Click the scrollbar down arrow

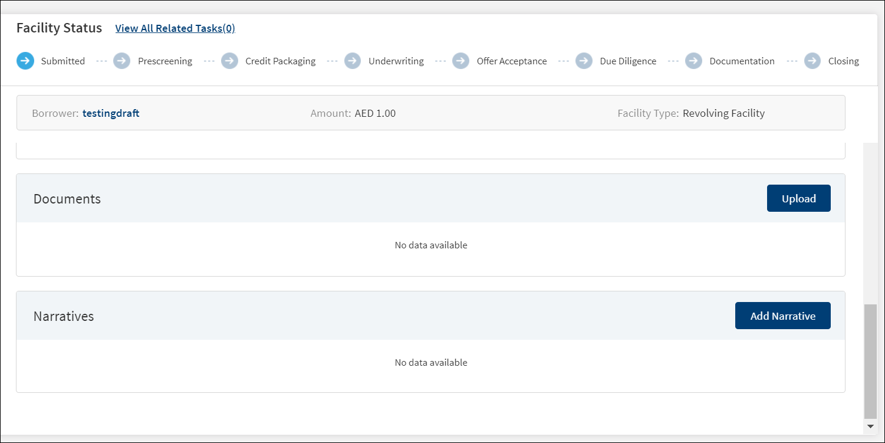(870, 426)
